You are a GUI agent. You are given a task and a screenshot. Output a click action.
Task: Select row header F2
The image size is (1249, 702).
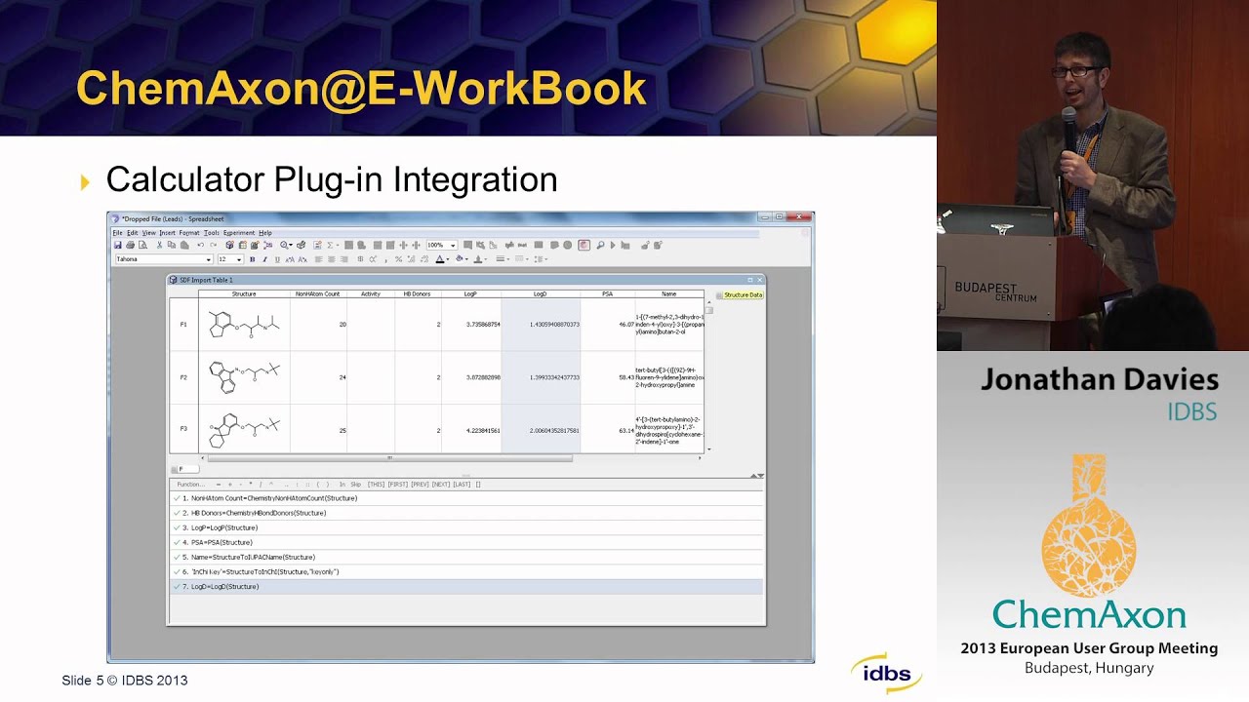(x=183, y=377)
